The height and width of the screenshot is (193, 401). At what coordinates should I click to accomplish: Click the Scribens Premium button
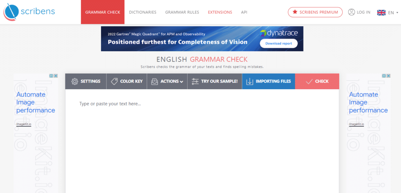point(315,12)
